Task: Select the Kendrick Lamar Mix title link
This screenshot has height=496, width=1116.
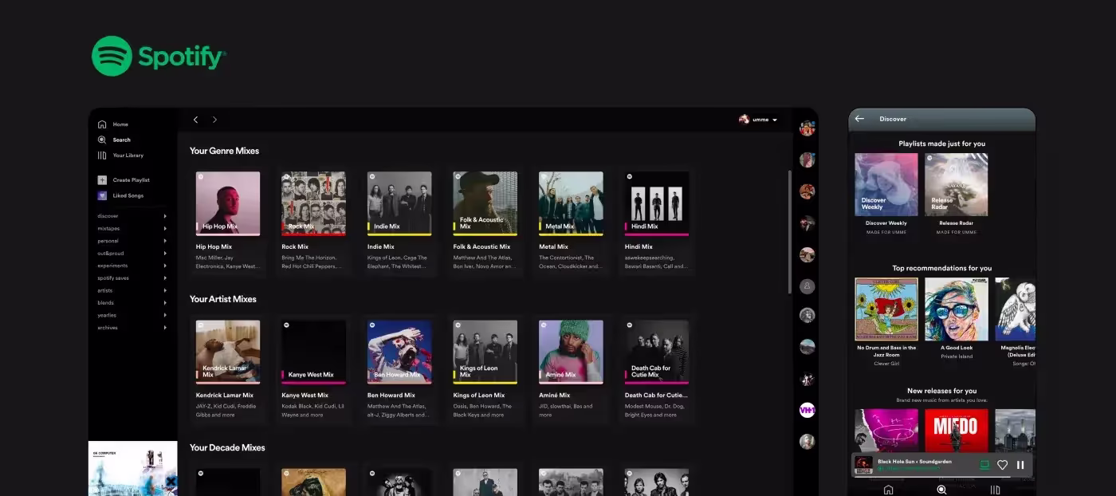Action: click(x=225, y=395)
